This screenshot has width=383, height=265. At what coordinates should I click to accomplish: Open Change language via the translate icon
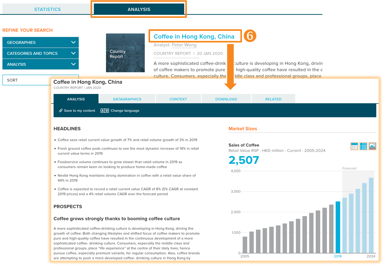[x=104, y=110]
